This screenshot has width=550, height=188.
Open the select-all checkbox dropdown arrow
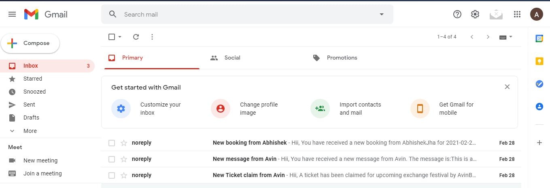pos(120,37)
